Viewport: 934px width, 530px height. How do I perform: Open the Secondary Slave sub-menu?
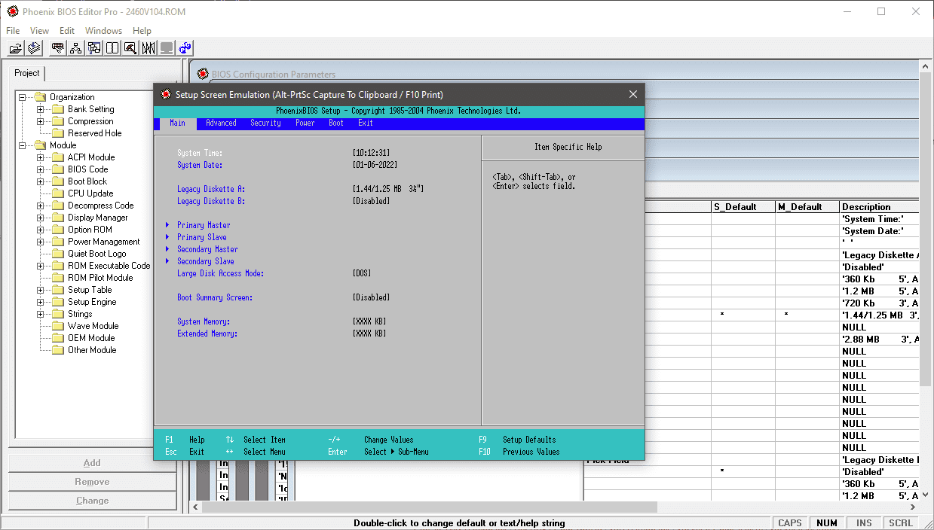pyautogui.click(x=206, y=261)
